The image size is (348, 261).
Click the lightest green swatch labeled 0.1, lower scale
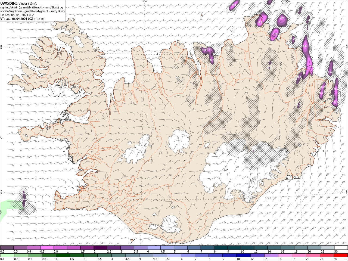(7, 255)
